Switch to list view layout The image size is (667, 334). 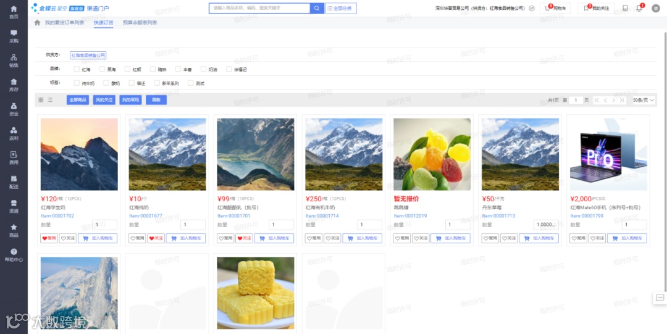click(x=50, y=100)
